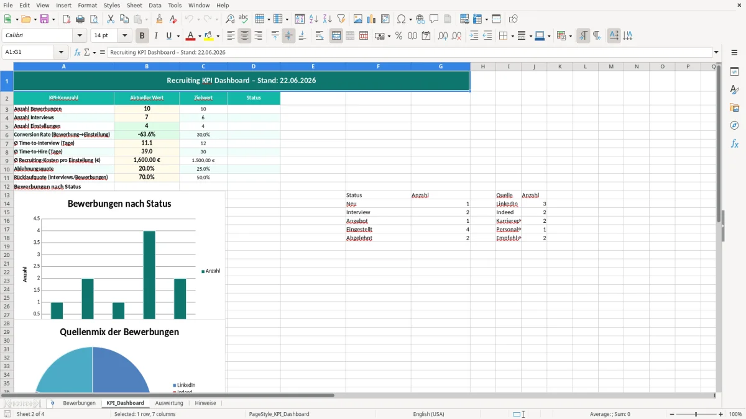Open the sidebar Gallery icon

[x=735, y=108]
